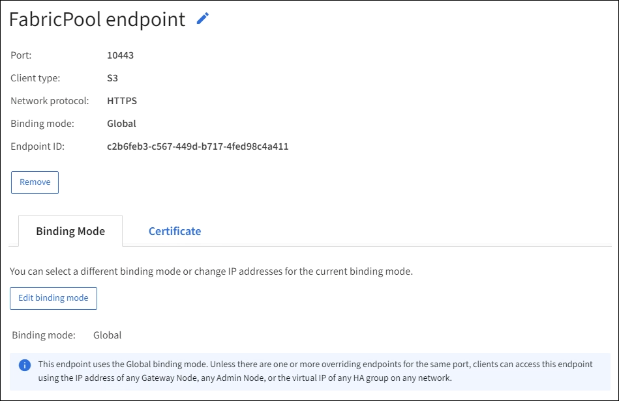The width and height of the screenshot is (619, 401).
Task: Click the pencil edit icon beside the title
Action: pos(203,19)
